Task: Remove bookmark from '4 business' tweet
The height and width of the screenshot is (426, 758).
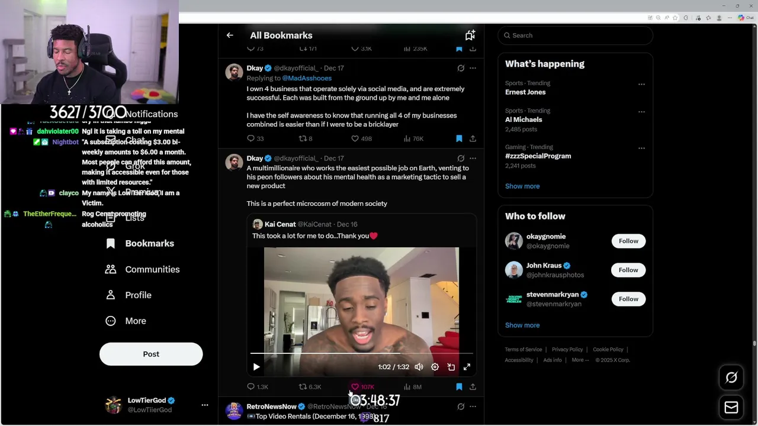Action: (x=459, y=138)
